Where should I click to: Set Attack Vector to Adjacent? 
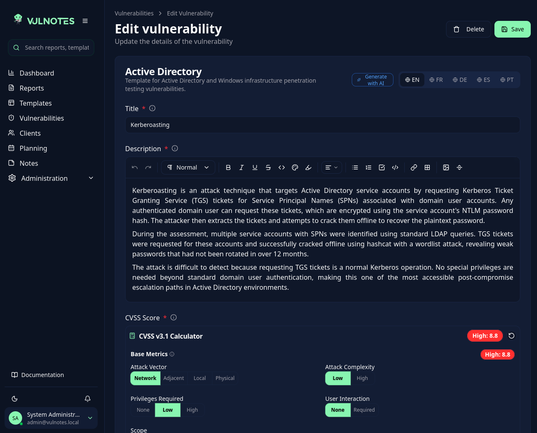click(174, 378)
